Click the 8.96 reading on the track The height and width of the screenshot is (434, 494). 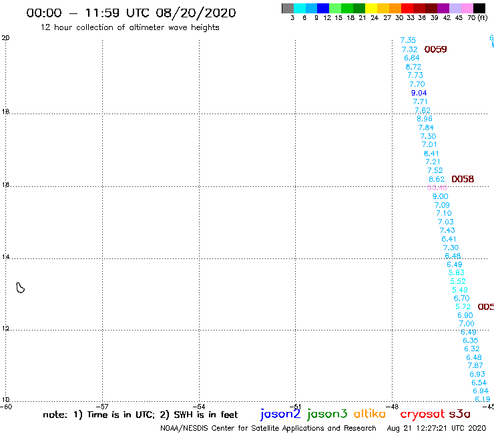point(425,119)
